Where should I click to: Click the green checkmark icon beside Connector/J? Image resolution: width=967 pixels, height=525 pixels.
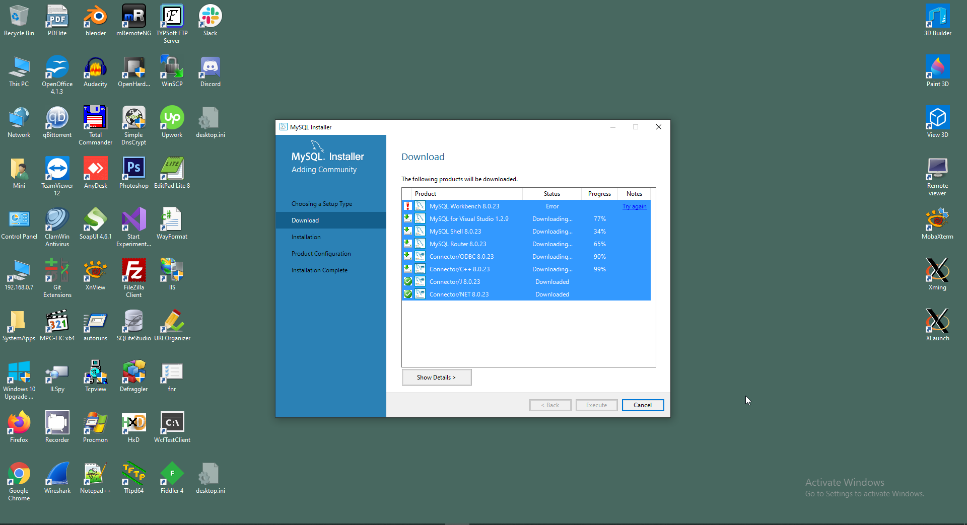click(x=408, y=282)
